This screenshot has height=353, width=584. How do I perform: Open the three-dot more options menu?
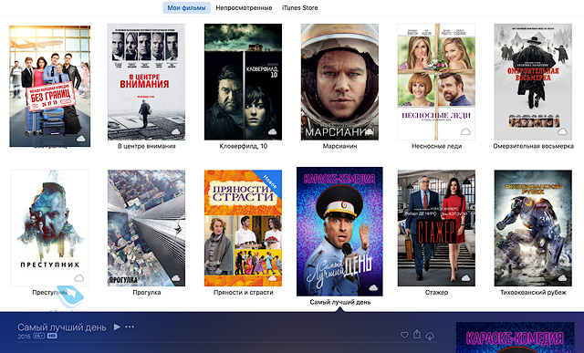[130, 327]
